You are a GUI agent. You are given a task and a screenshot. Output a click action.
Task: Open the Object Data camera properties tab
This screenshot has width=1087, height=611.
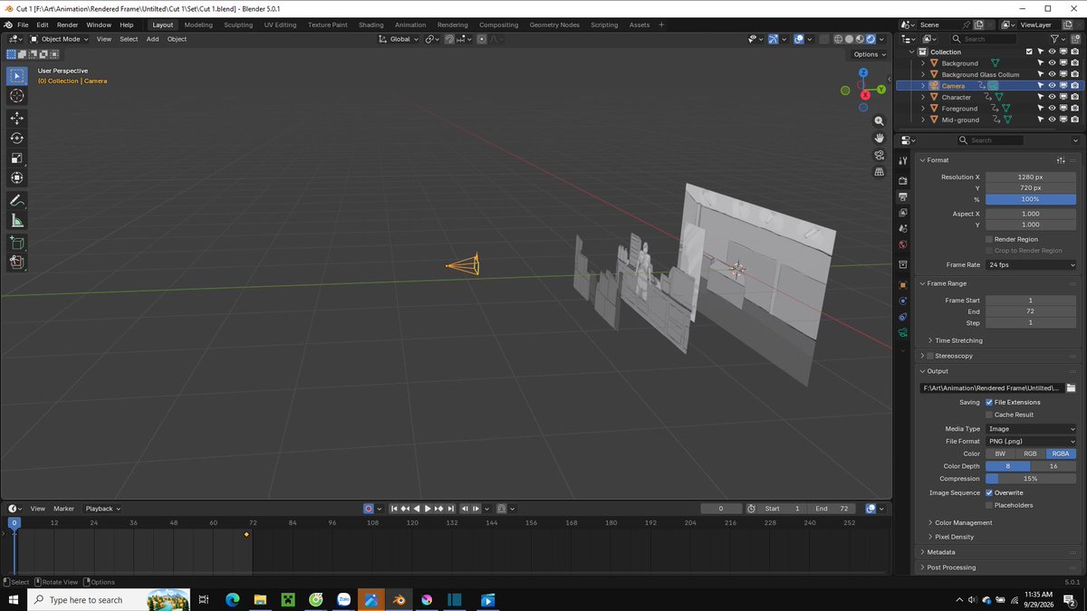903,333
